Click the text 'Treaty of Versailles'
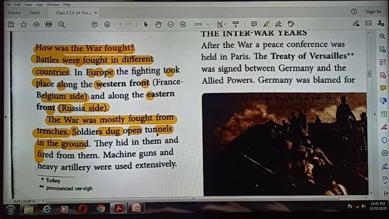The width and height of the screenshot is (389, 219). coord(308,56)
